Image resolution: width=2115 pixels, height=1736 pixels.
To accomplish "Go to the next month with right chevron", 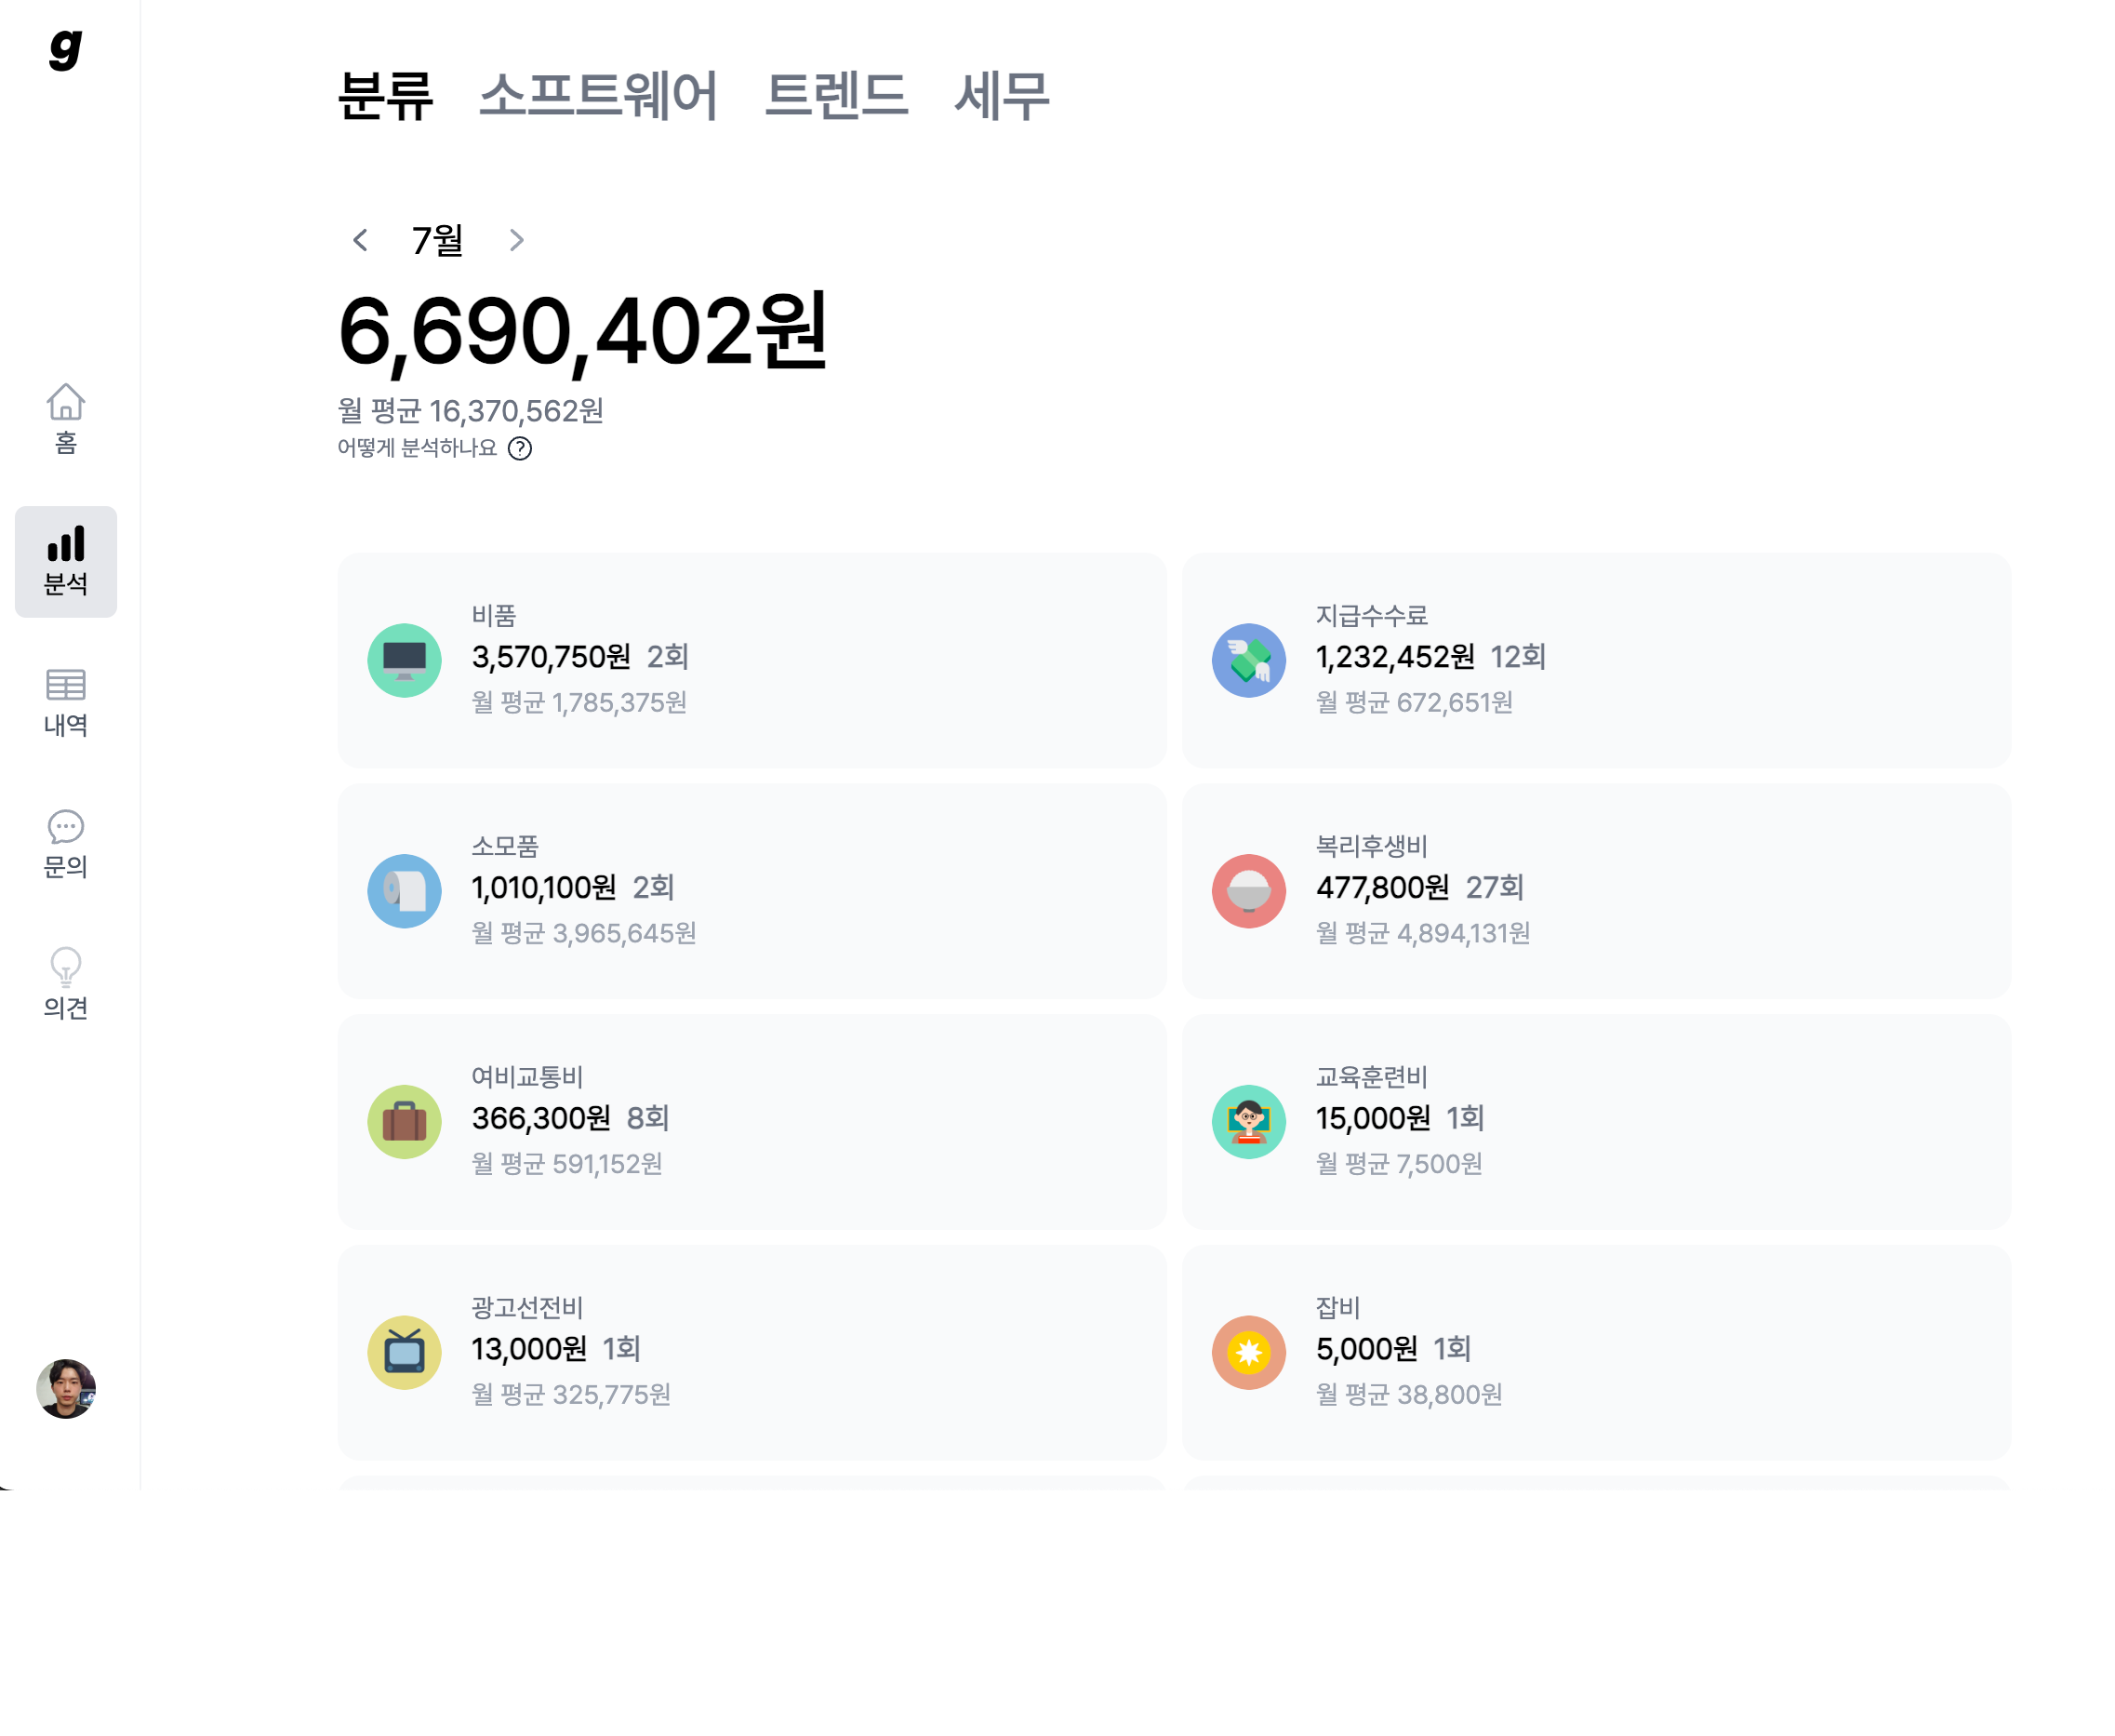I will 517,240.
